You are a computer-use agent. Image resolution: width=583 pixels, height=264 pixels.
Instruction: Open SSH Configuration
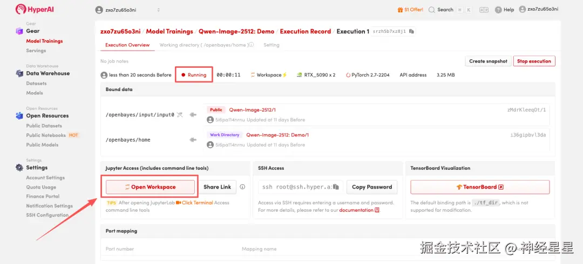[47, 215]
